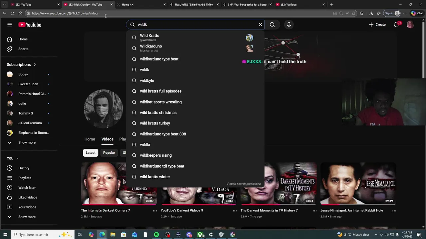The image size is (426, 239).
Task: Open Nick Crowley's channel profile picture
Action: [x=104, y=109]
